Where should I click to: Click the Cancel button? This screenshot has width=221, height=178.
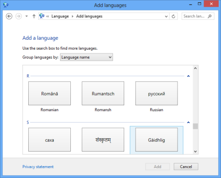click(186, 167)
